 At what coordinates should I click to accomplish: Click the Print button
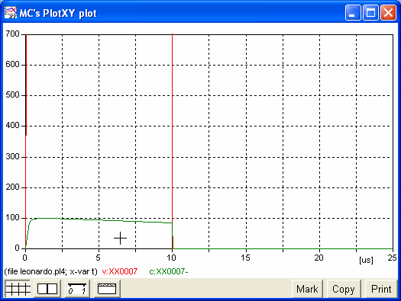click(381, 289)
